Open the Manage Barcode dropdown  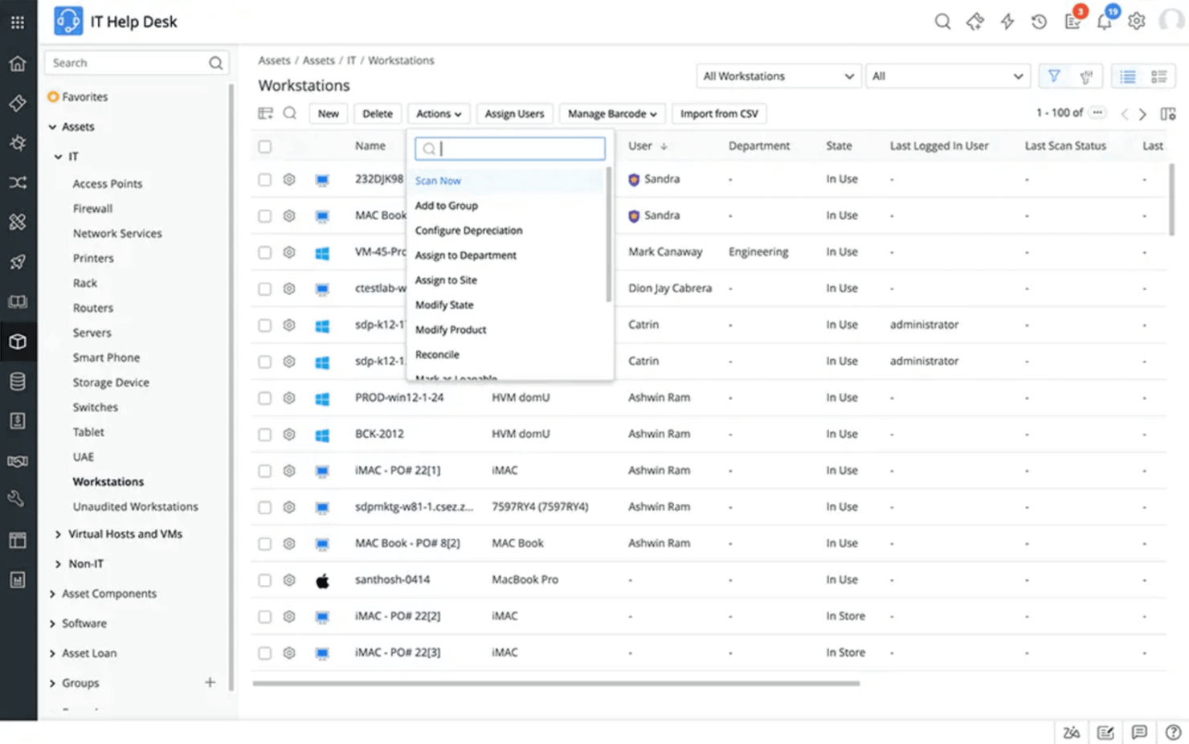point(611,113)
